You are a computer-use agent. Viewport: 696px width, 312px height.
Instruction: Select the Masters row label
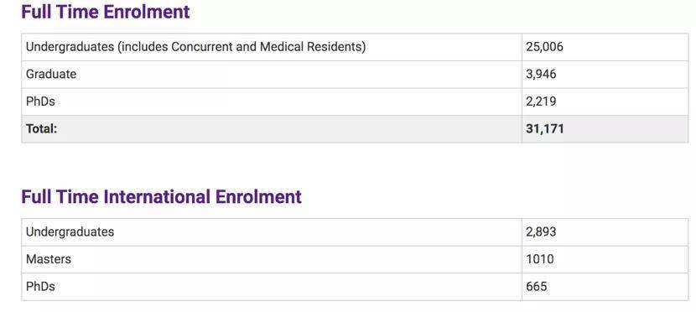click(x=49, y=259)
